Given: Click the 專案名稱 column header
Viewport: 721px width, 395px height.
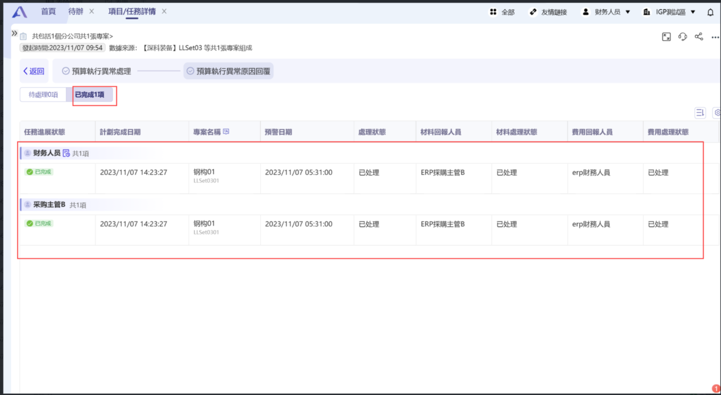Looking at the screenshot, I should (x=207, y=132).
